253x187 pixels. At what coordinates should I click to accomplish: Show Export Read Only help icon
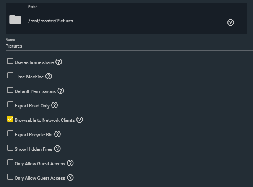(55, 105)
